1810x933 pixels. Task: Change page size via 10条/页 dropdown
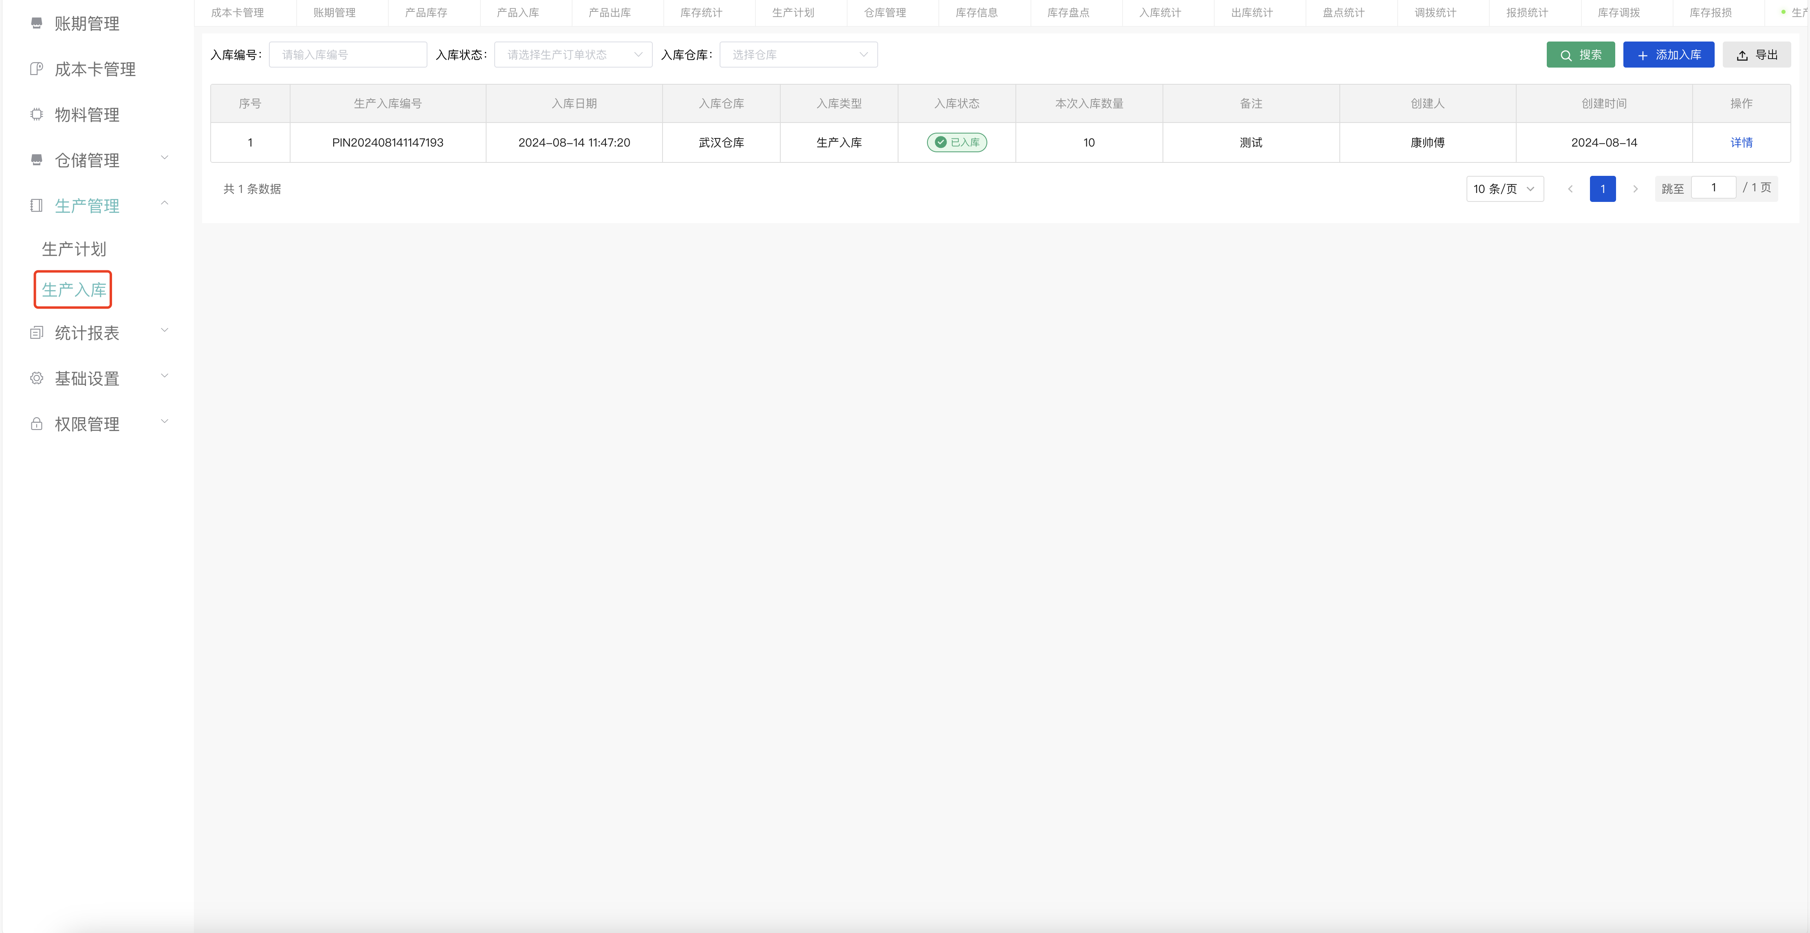(x=1504, y=188)
